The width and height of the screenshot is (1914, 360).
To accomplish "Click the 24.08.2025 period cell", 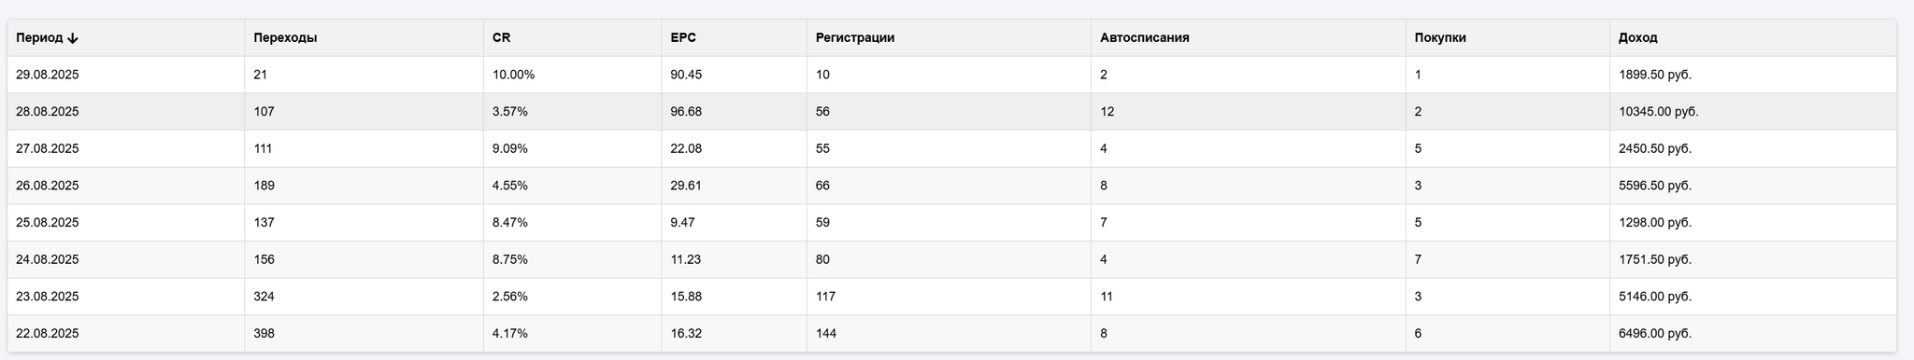I will (48, 260).
